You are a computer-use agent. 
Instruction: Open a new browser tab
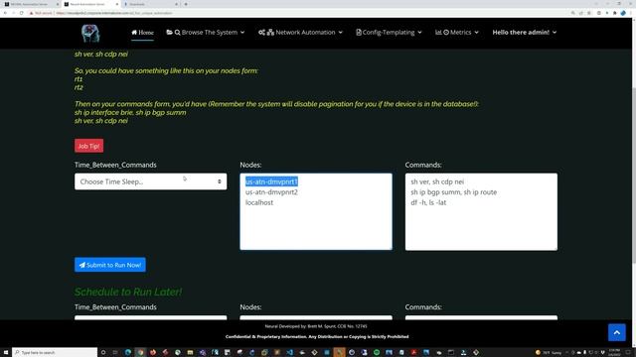point(186,4)
